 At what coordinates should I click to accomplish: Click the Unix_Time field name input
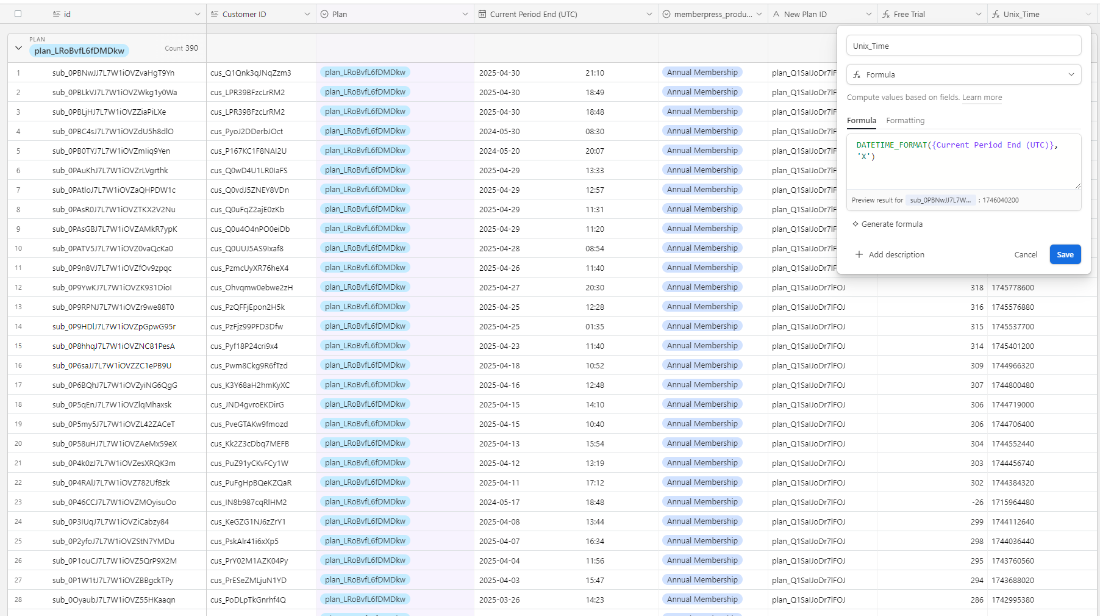coord(963,46)
